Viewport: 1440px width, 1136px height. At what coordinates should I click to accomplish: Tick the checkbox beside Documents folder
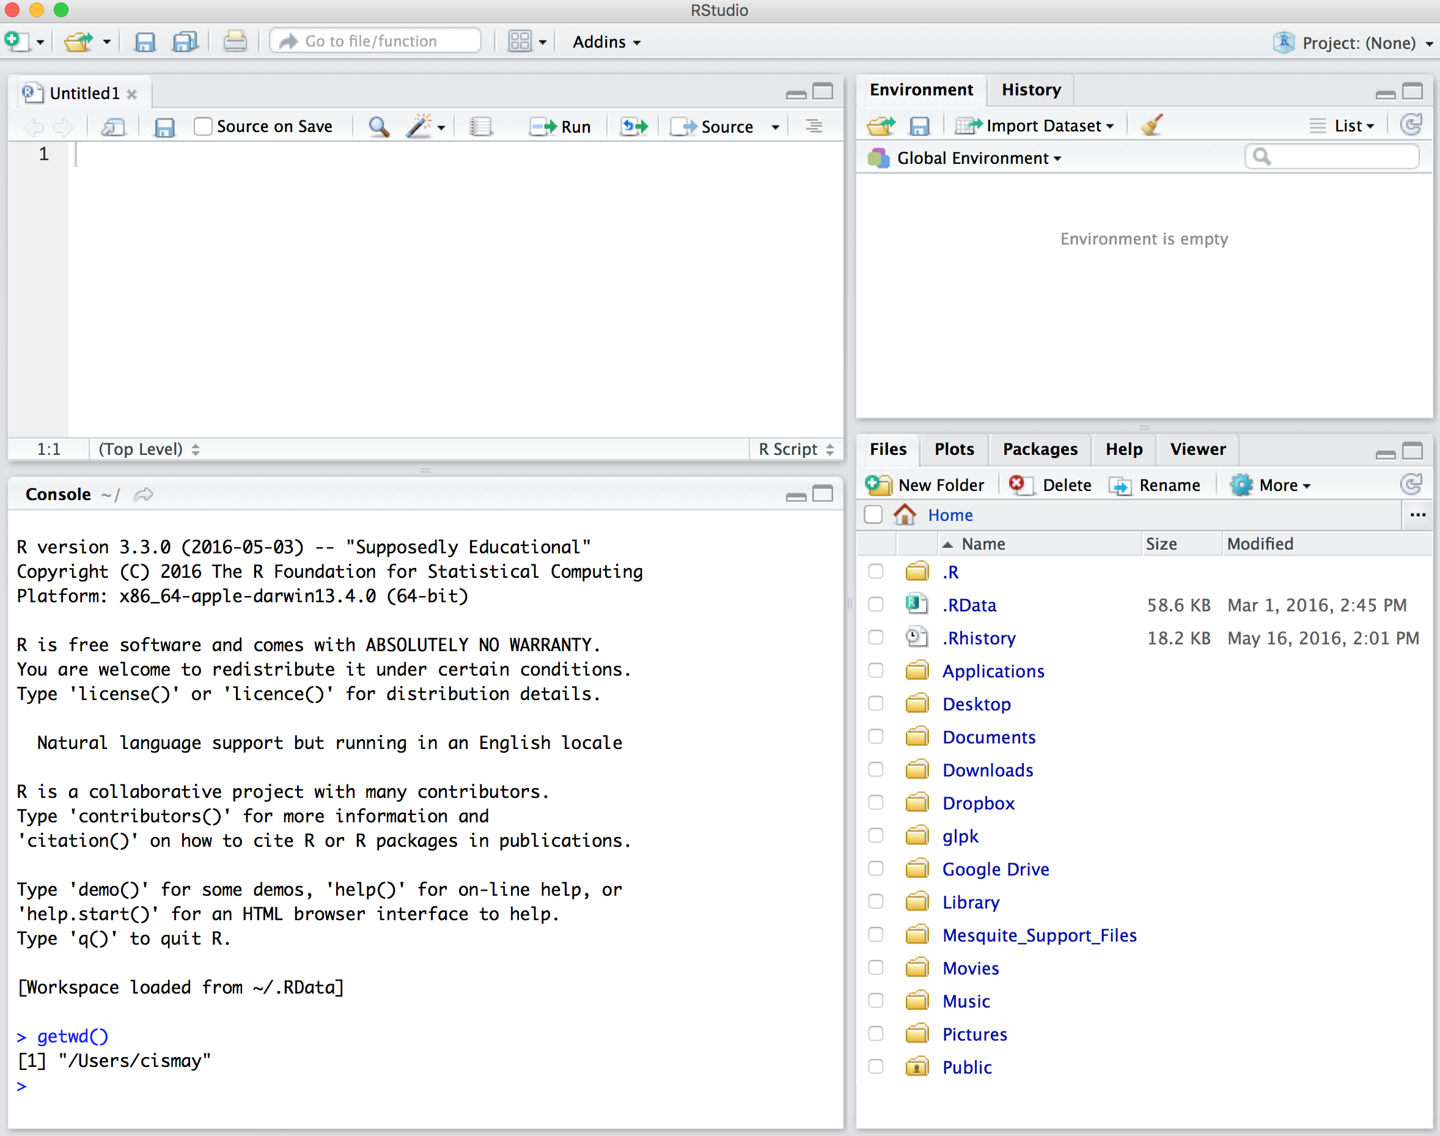[x=876, y=736]
